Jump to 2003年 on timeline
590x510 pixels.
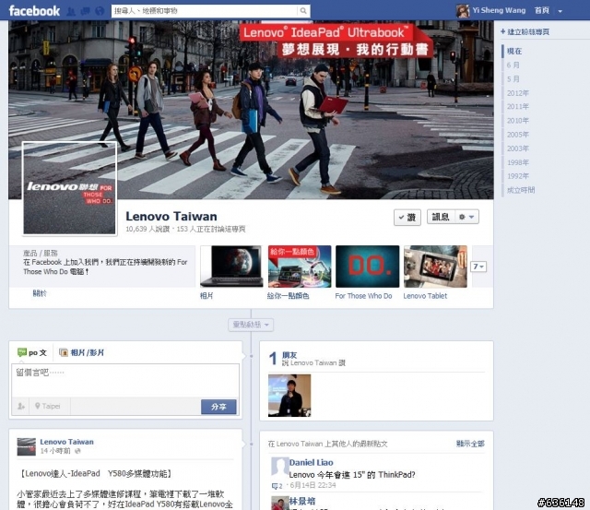point(518,148)
